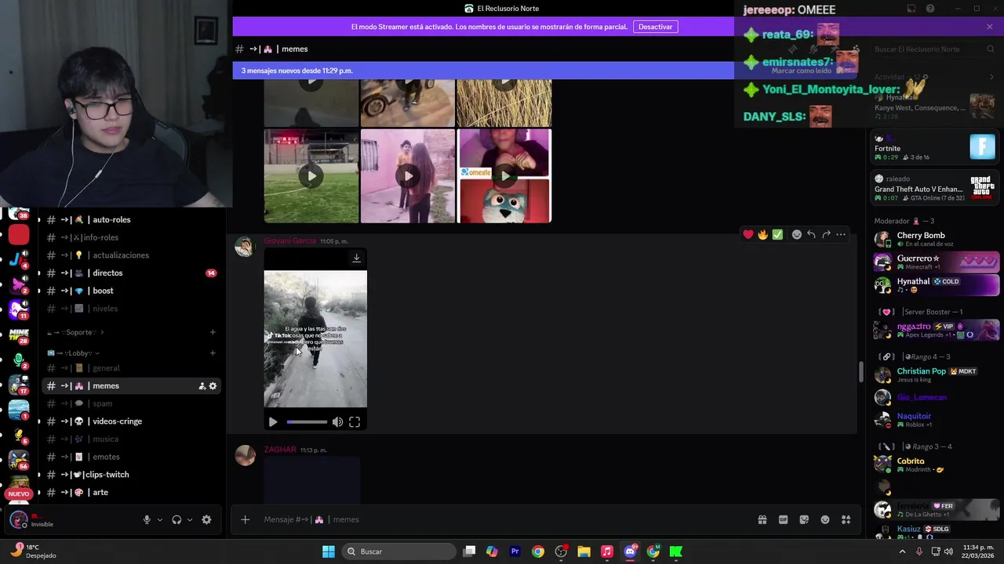Open user settings gear
This screenshot has width=1004, height=564.
[x=206, y=519]
